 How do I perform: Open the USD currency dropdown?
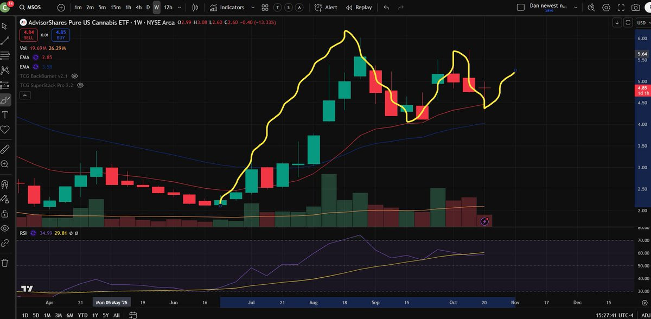coord(642,22)
